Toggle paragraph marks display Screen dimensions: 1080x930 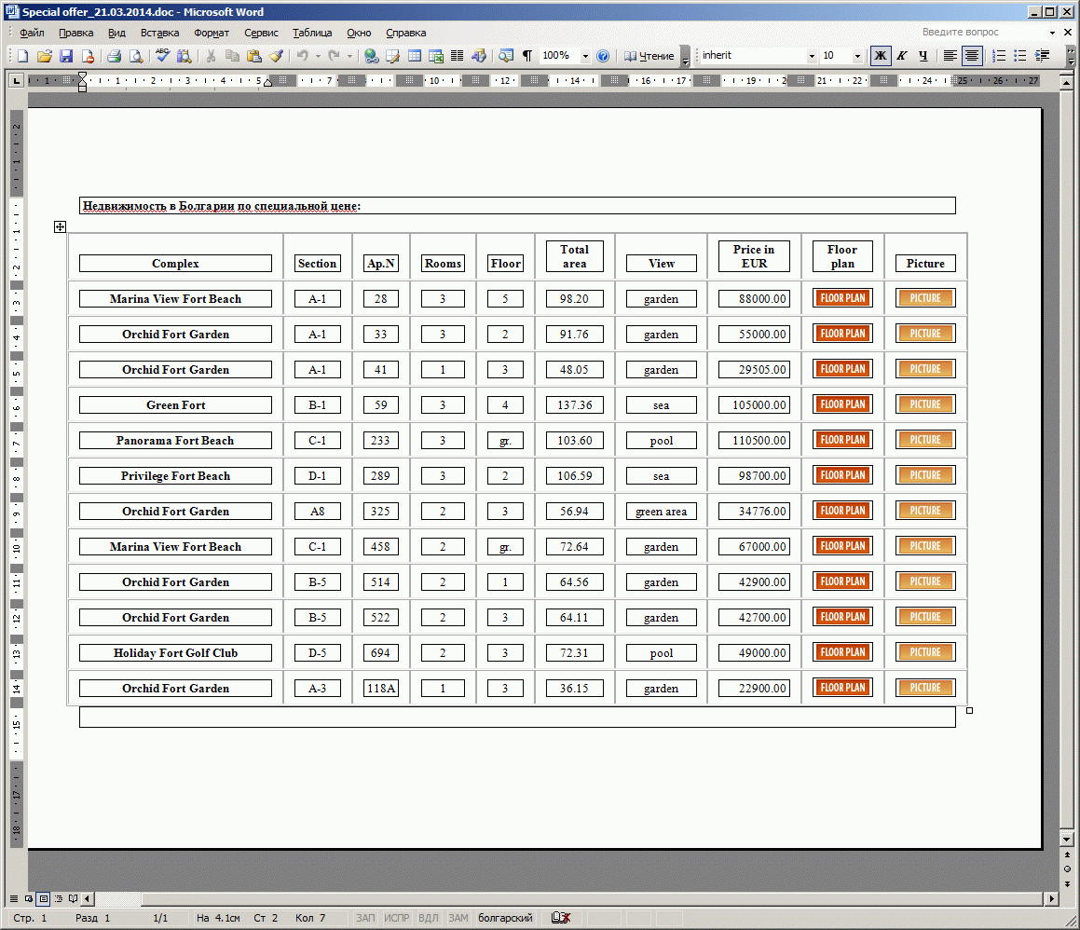[x=526, y=56]
